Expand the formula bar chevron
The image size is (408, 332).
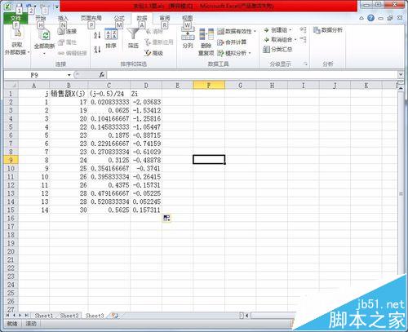tap(401, 74)
